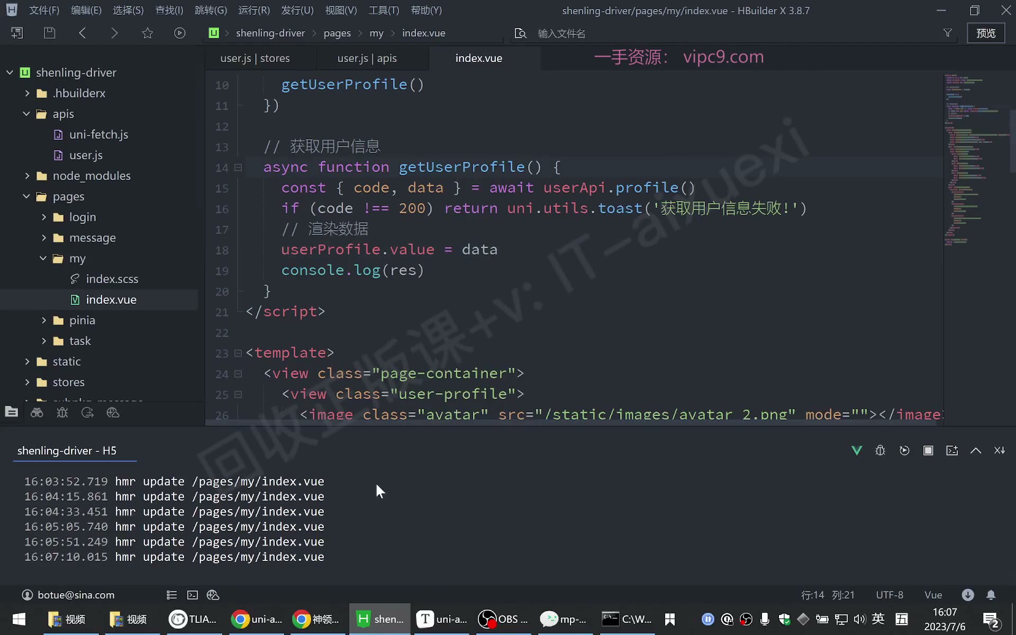The width and height of the screenshot is (1016, 635).
Task: Click the Vue language mode in status bar
Action: point(933,595)
